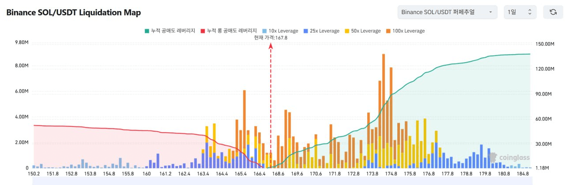Toggle the 25x Leverage legend item
The image size is (565, 185).
[x=322, y=31]
